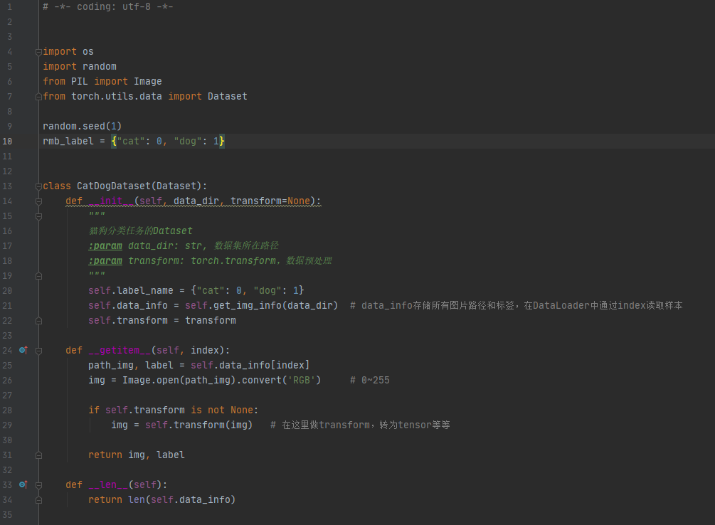Click 'Dataset' on the torch import line
Image resolution: width=715 pixels, height=525 pixels.
click(228, 96)
